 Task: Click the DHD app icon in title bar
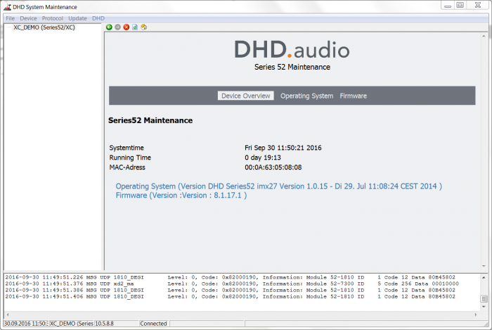7,6
